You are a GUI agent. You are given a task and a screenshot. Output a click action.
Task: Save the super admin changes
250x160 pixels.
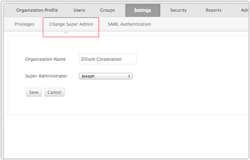(x=34, y=92)
